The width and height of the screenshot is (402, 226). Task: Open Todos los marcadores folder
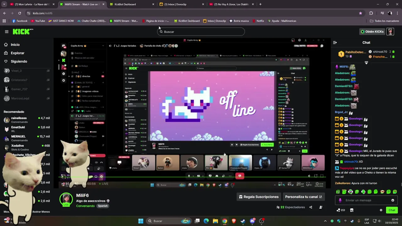[x=384, y=21]
